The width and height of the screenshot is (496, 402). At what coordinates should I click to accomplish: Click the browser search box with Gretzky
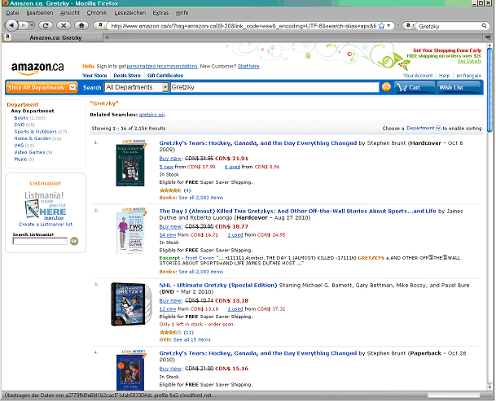tap(450, 26)
